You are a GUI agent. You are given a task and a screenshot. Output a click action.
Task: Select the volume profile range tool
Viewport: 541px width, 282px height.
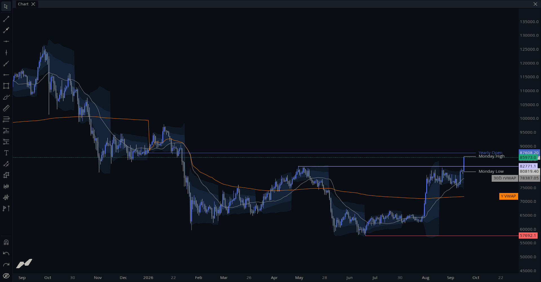point(6,208)
